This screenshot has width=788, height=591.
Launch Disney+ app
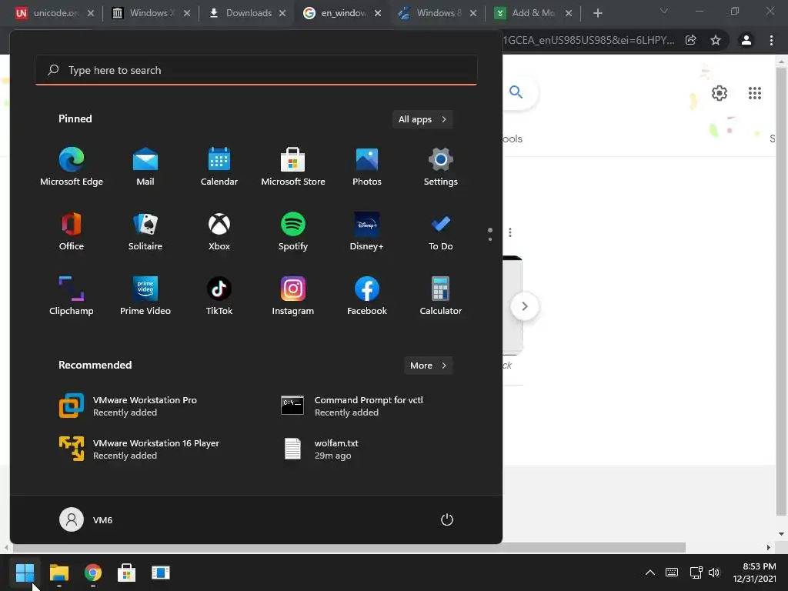pyautogui.click(x=367, y=231)
